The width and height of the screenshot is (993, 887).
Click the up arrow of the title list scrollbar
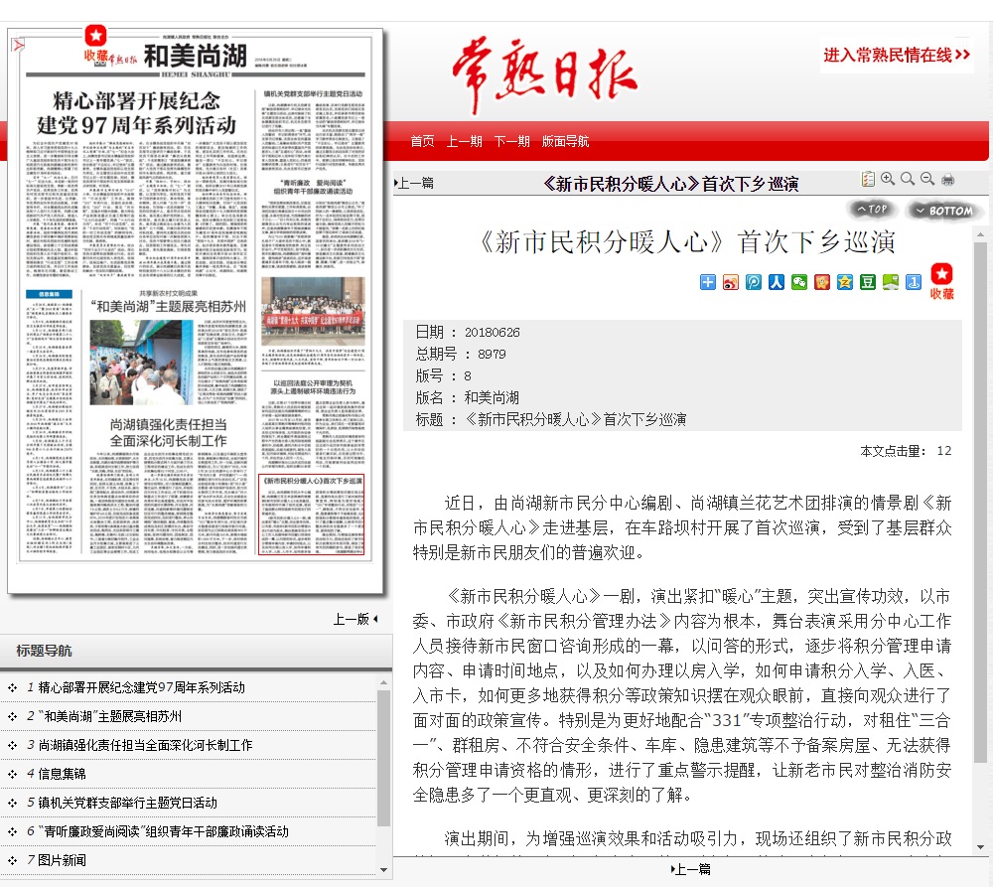(383, 682)
